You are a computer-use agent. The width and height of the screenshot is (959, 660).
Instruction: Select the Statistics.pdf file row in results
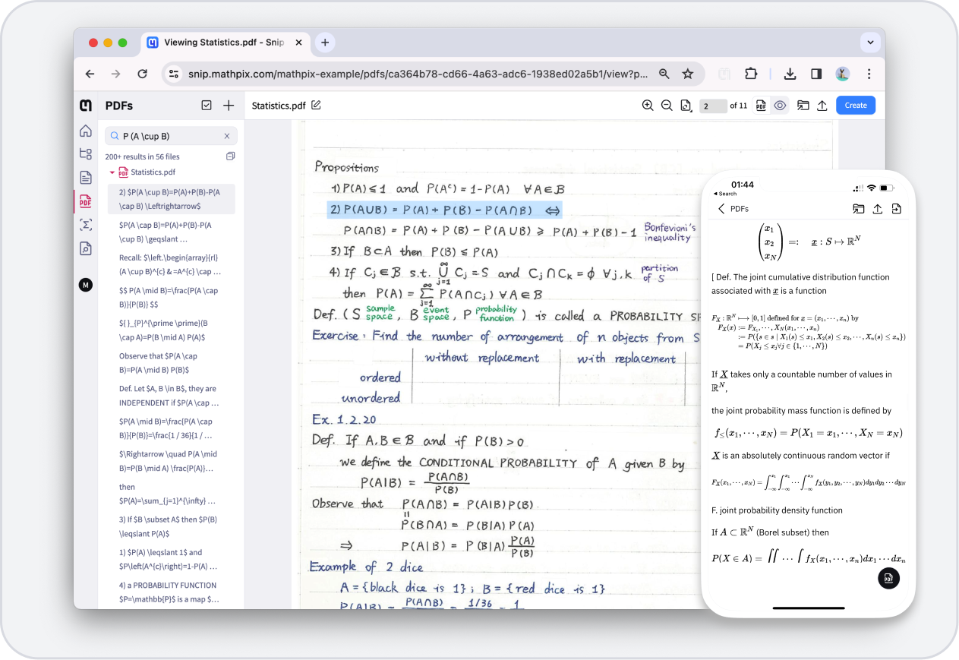pyautogui.click(x=147, y=172)
